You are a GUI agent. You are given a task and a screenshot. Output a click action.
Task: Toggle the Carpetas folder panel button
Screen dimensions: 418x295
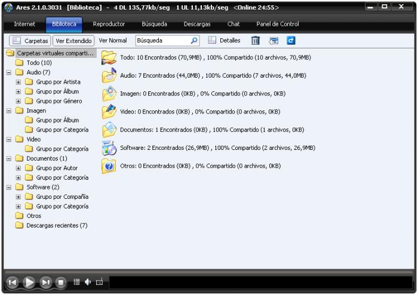coord(30,41)
